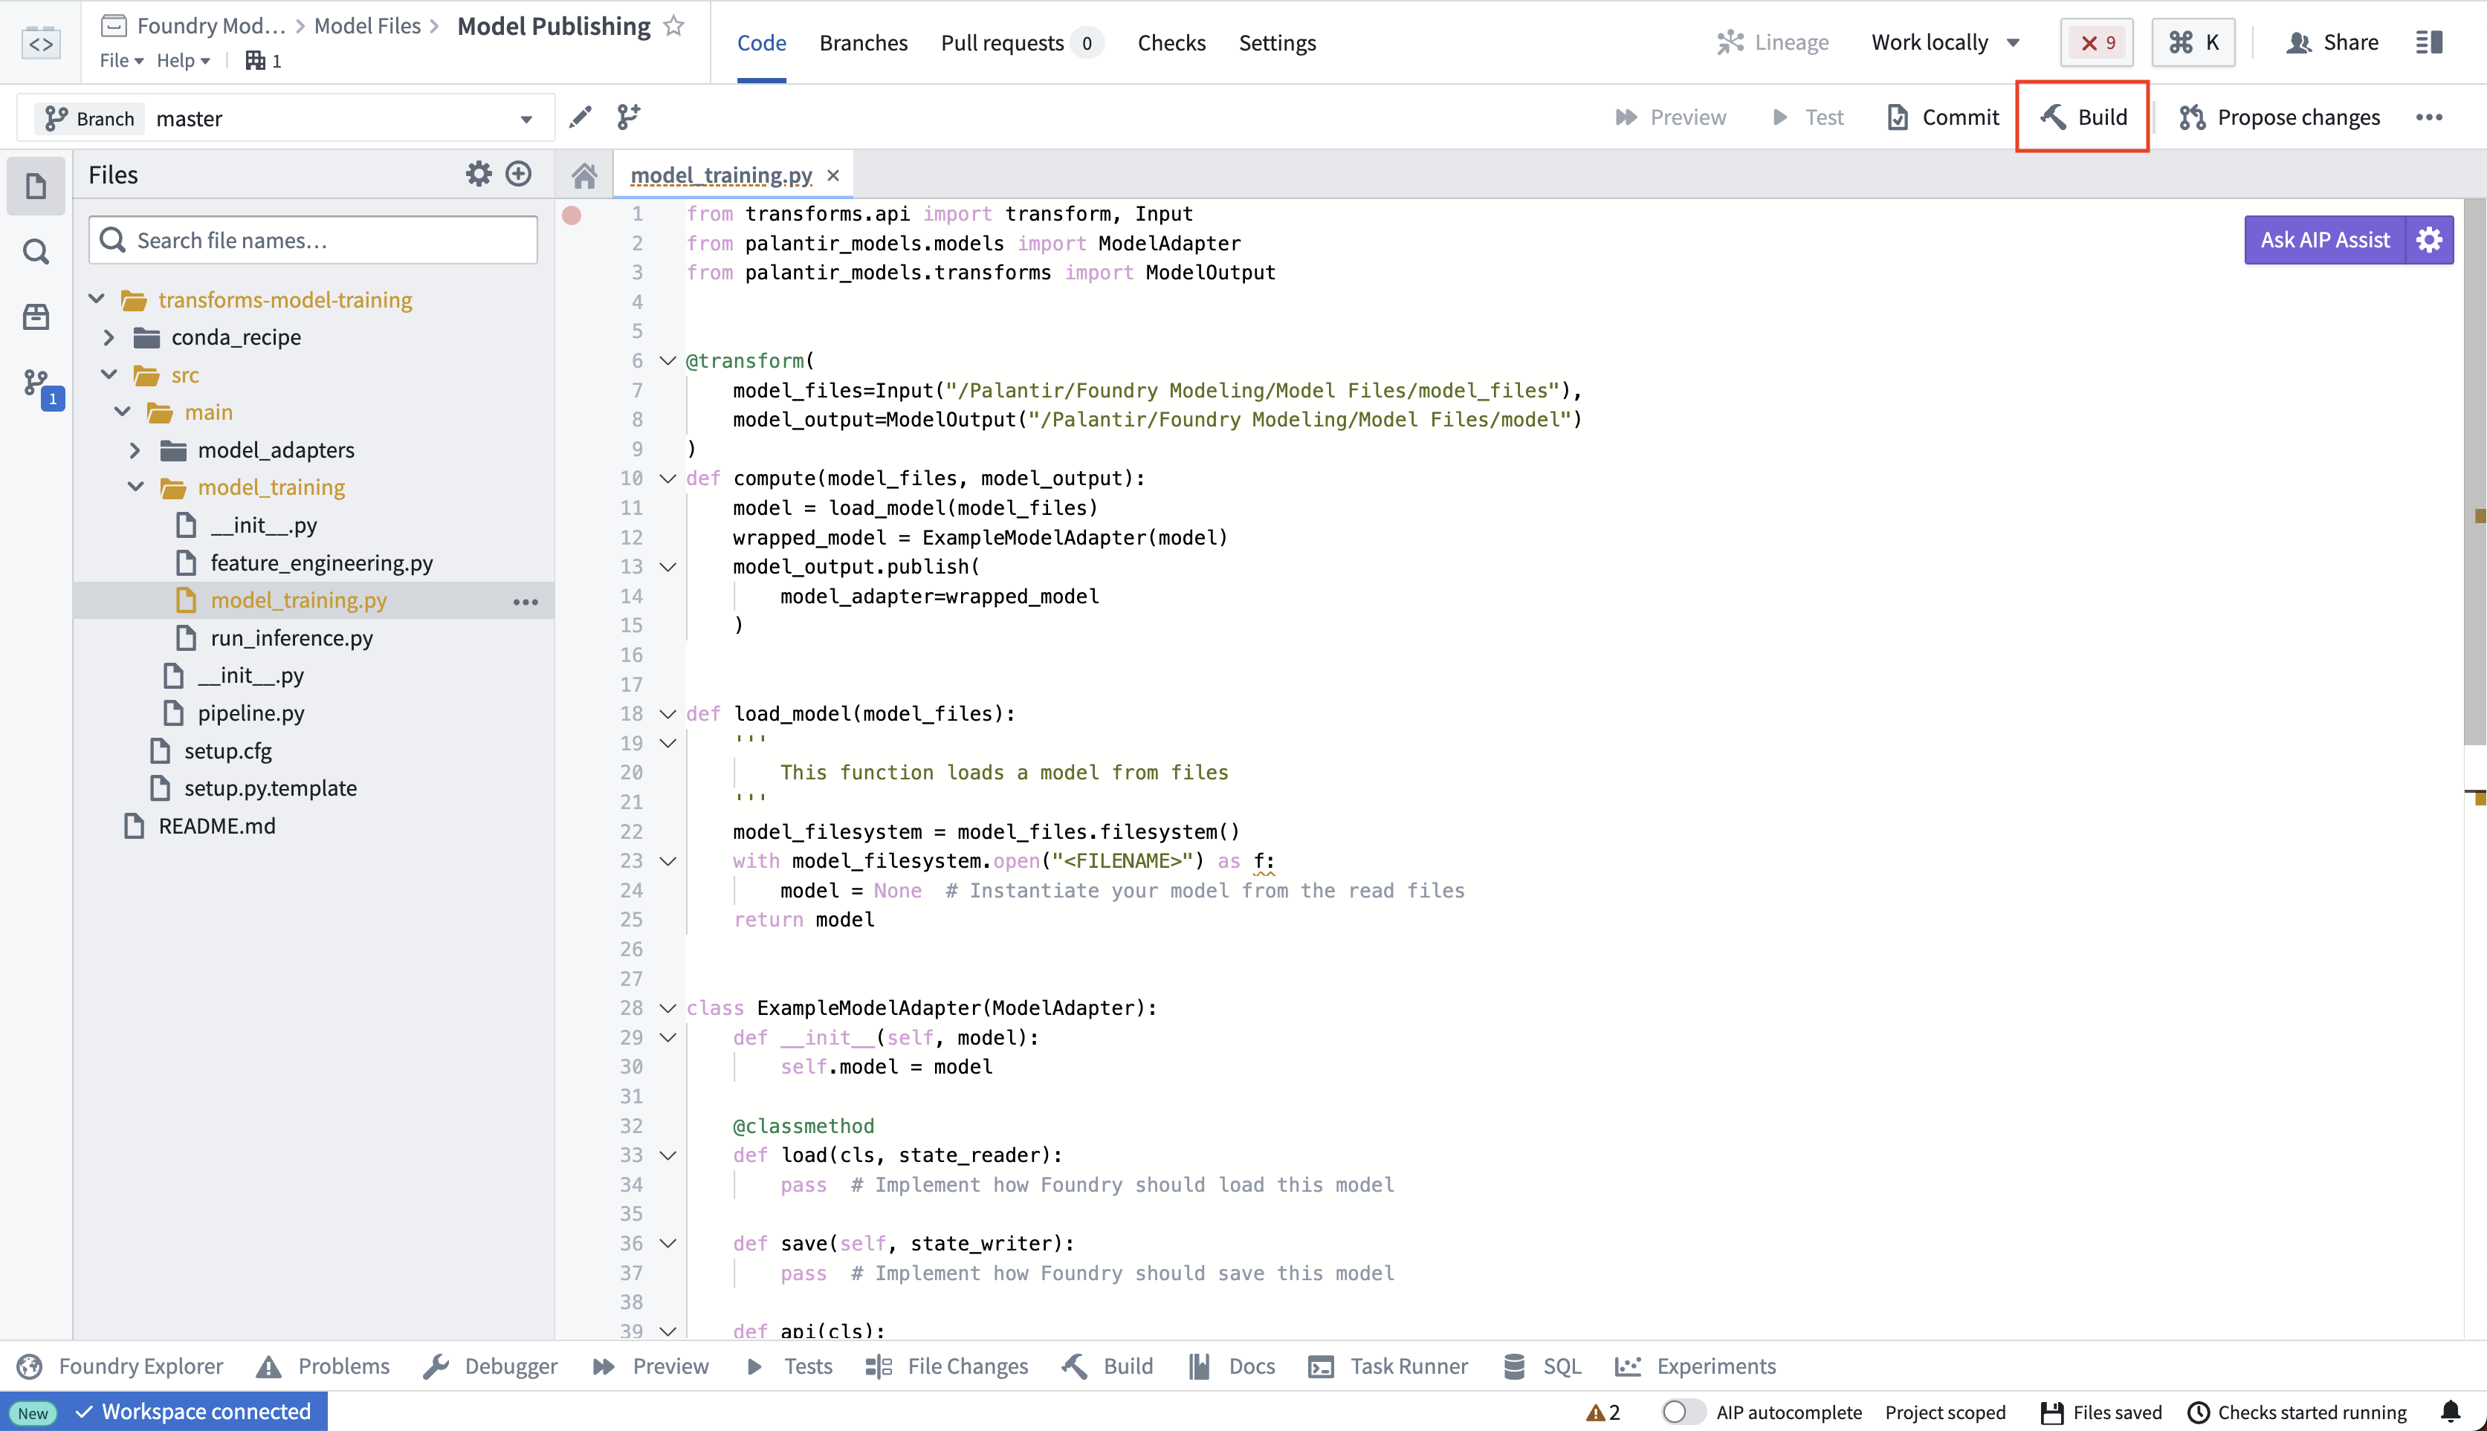The image size is (2487, 1431).
Task: Open the Problems bottom panel
Action: click(x=323, y=1366)
